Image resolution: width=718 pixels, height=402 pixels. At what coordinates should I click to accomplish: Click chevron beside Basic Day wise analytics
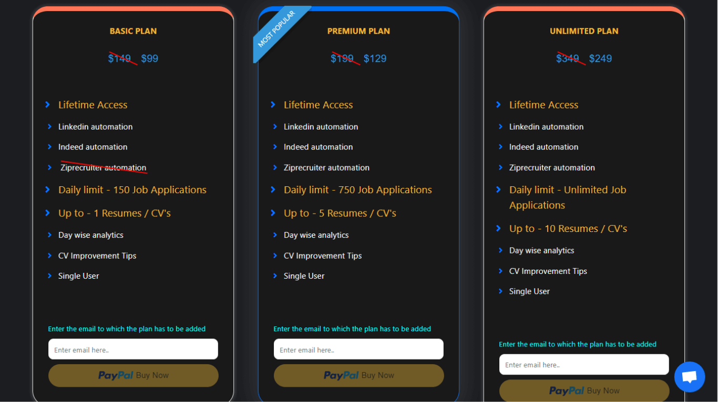(x=49, y=235)
